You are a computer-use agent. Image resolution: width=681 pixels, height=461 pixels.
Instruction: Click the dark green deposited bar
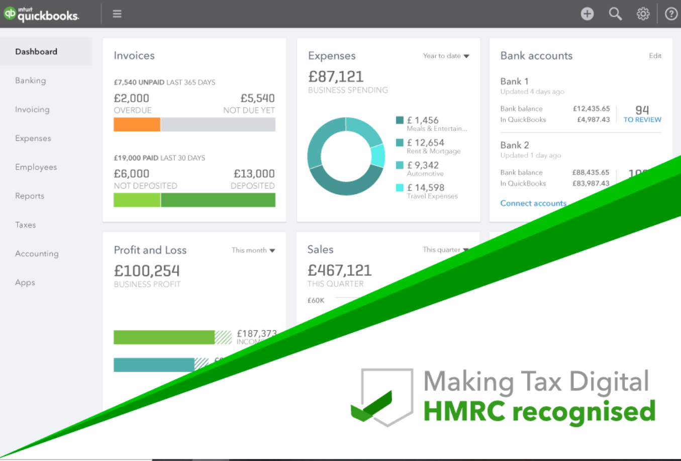pyautogui.click(x=218, y=200)
